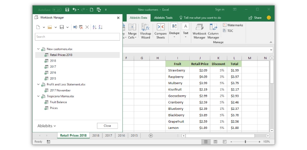
Task: Sort sheets A to Z
Action: pos(95,27)
